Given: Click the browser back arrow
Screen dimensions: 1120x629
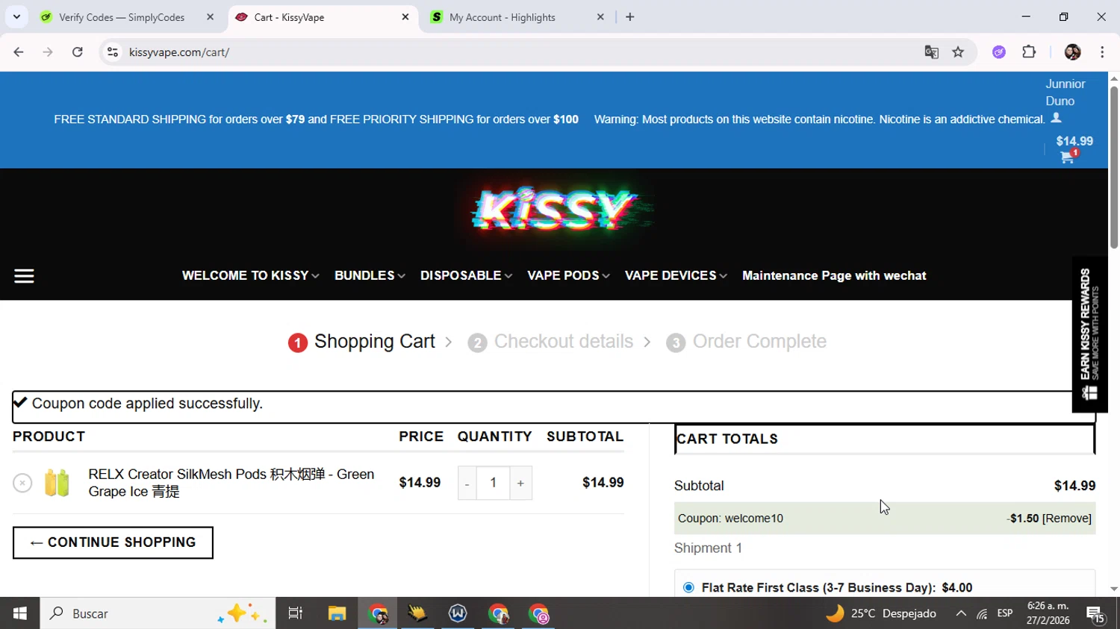Looking at the screenshot, I should pos(19,52).
